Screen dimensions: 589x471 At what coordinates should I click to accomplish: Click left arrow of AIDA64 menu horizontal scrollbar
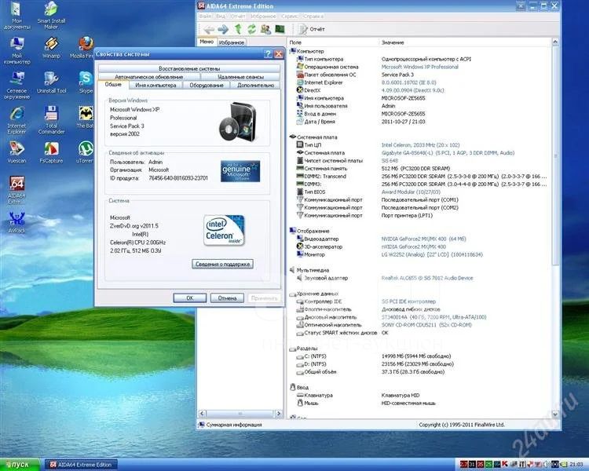202,414
